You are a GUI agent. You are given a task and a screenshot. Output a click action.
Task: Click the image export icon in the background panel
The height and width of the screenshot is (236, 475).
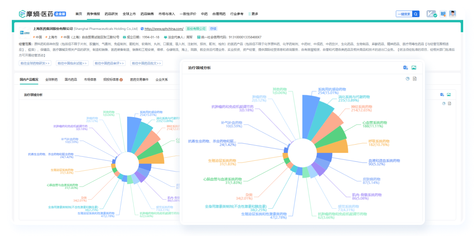click(449, 95)
